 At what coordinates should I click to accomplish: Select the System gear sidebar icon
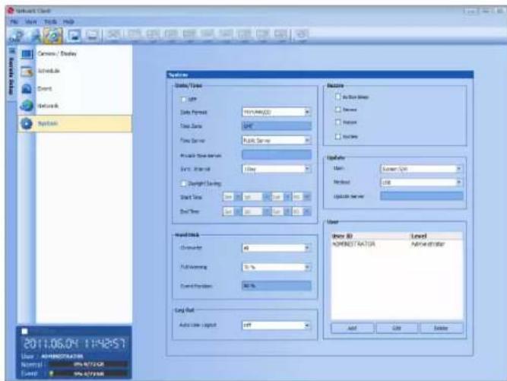[x=27, y=123]
